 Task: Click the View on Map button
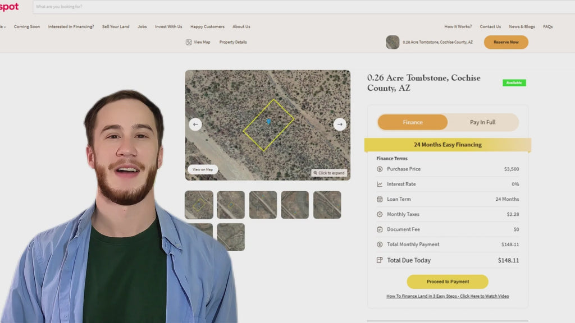click(203, 169)
